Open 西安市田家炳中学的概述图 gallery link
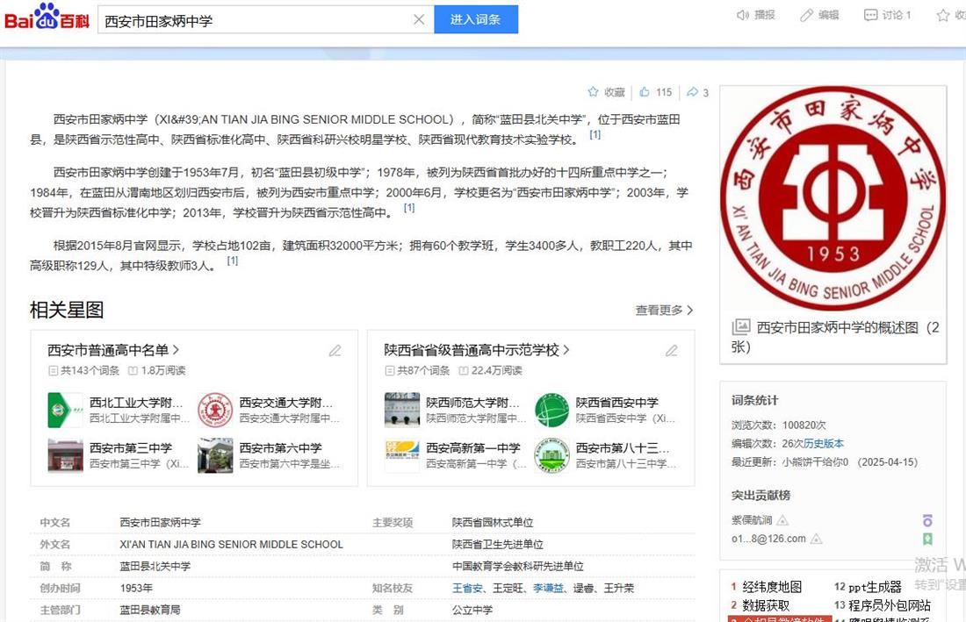The width and height of the screenshot is (966, 622). click(835, 337)
